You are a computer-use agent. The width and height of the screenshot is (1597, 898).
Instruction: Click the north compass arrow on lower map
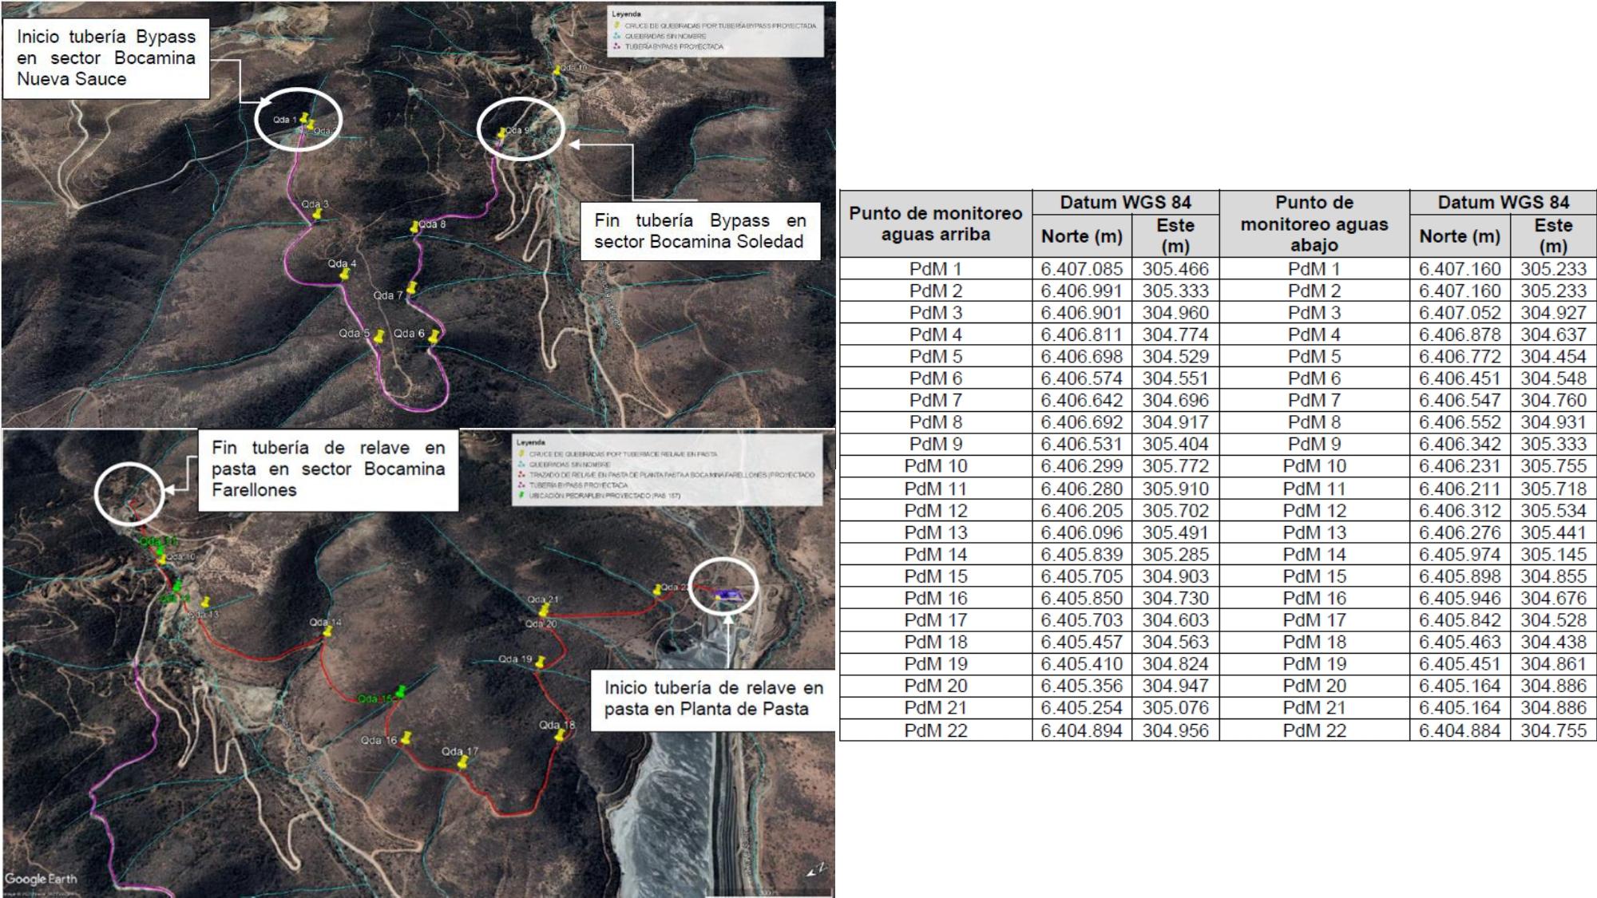coord(816,870)
